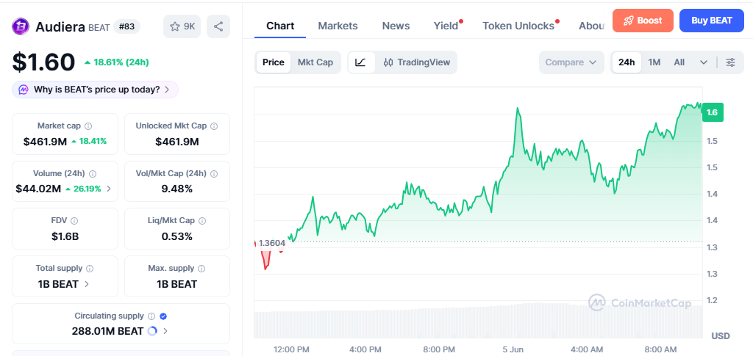Expand Volume (24h) details arrow
Viewport: 753px width, 356px height.
click(x=109, y=189)
